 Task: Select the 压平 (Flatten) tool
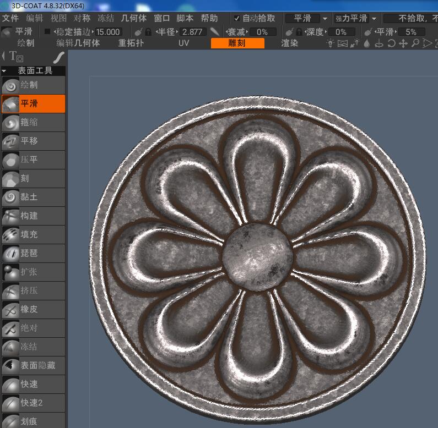[x=33, y=160]
